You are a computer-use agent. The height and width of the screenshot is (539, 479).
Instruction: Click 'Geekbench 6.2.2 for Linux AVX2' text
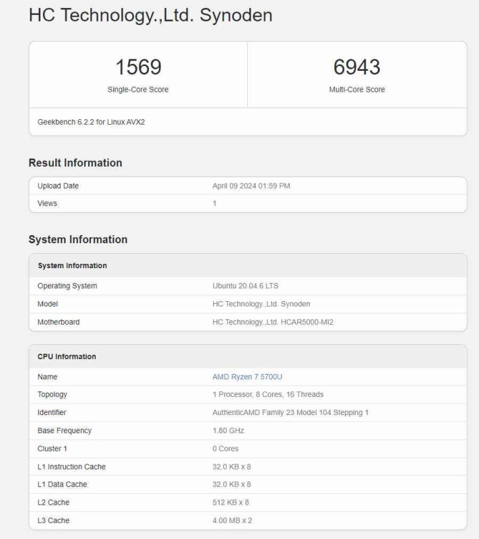91,122
